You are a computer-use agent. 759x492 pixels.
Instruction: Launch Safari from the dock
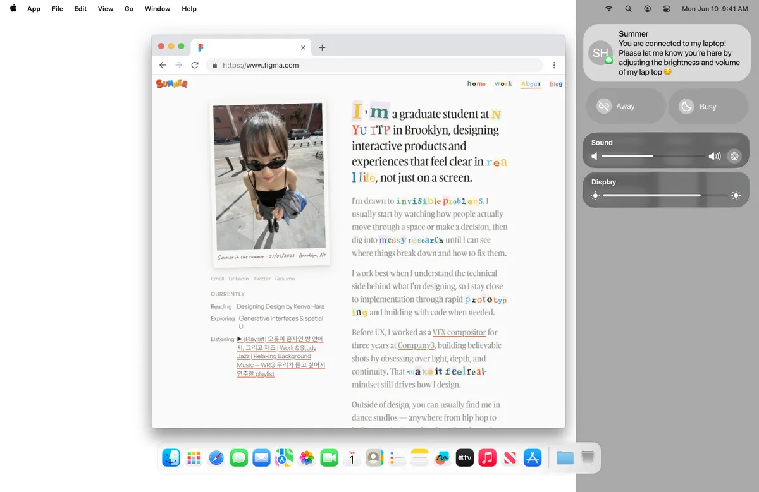pyautogui.click(x=216, y=458)
